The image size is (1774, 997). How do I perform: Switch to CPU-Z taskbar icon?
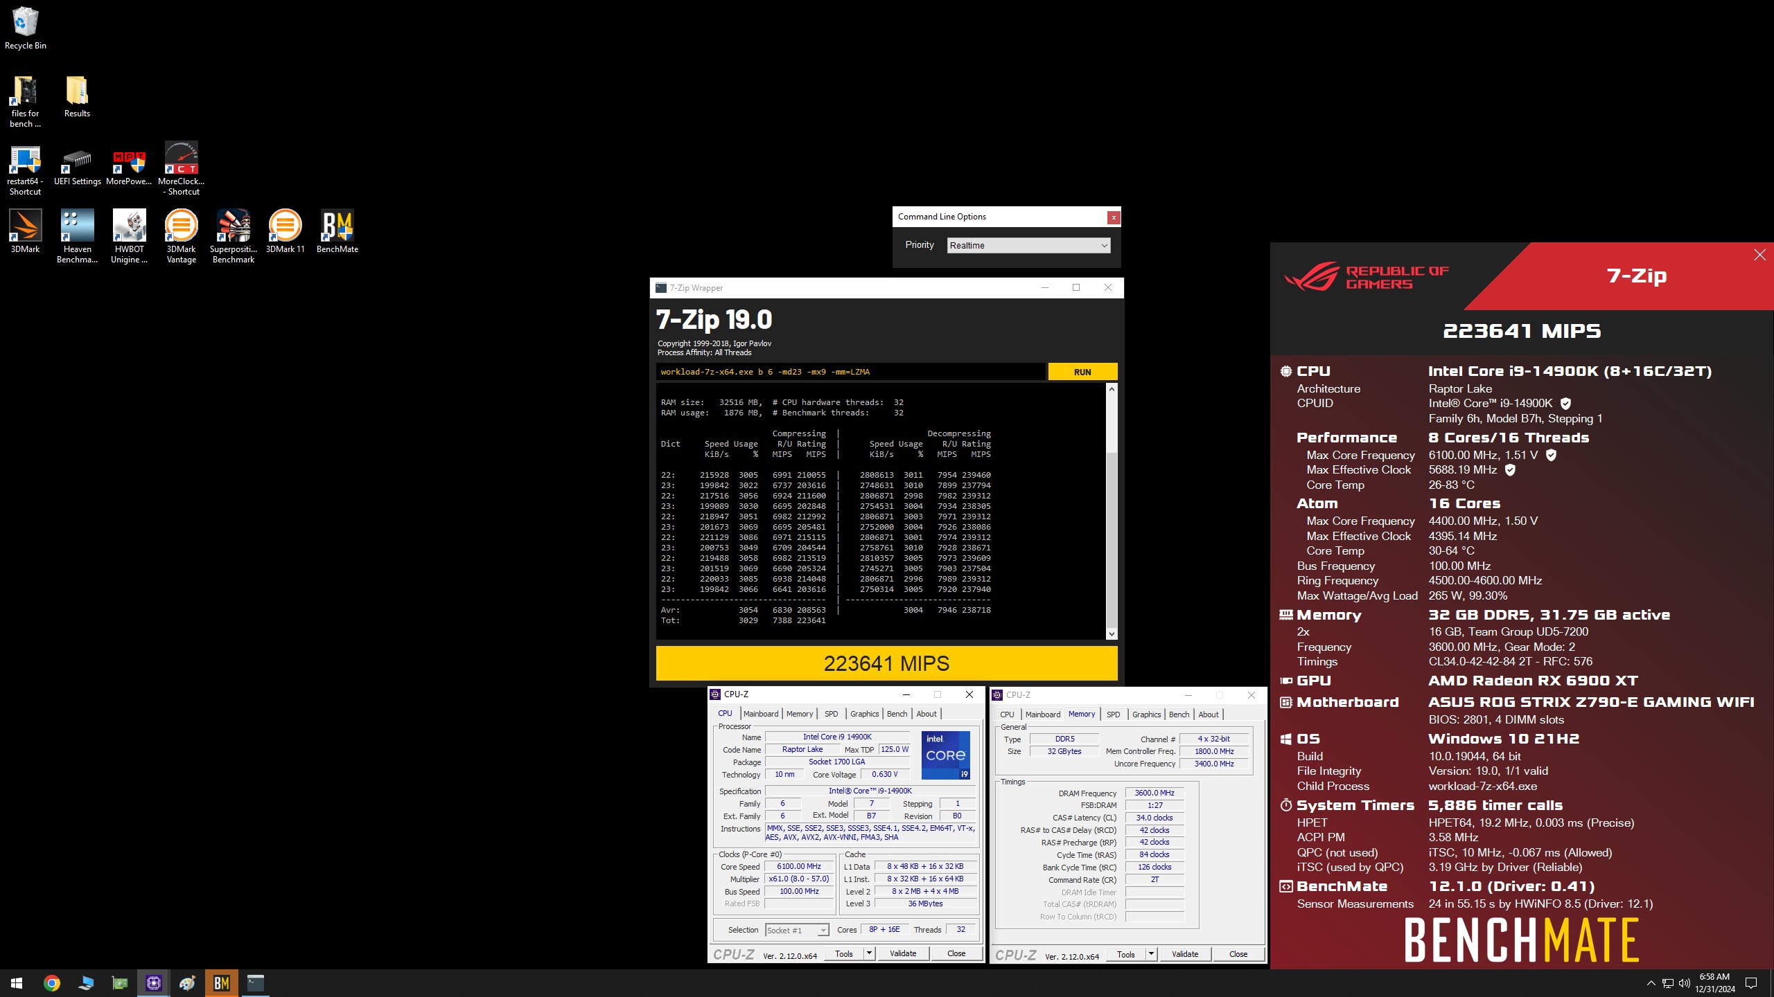coord(153,982)
